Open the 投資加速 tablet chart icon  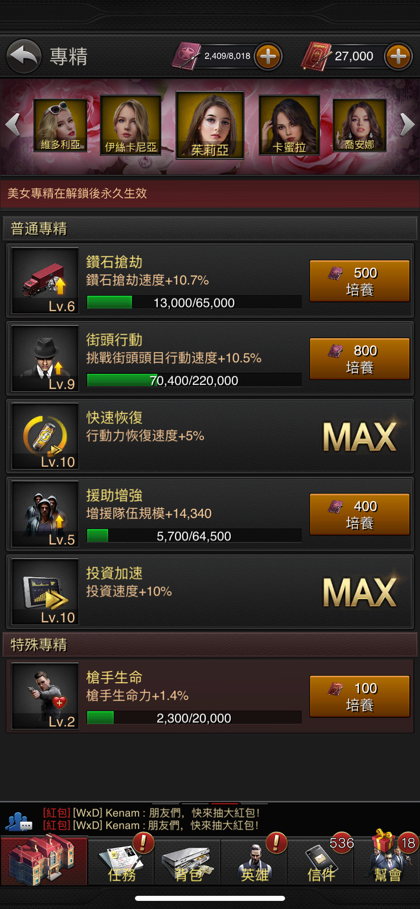(45, 591)
